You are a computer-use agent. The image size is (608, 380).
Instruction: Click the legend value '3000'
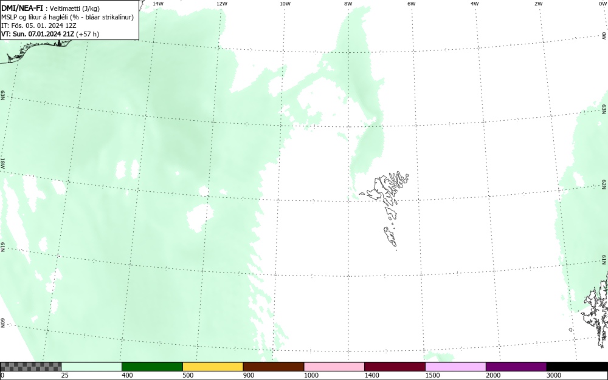(554, 375)
